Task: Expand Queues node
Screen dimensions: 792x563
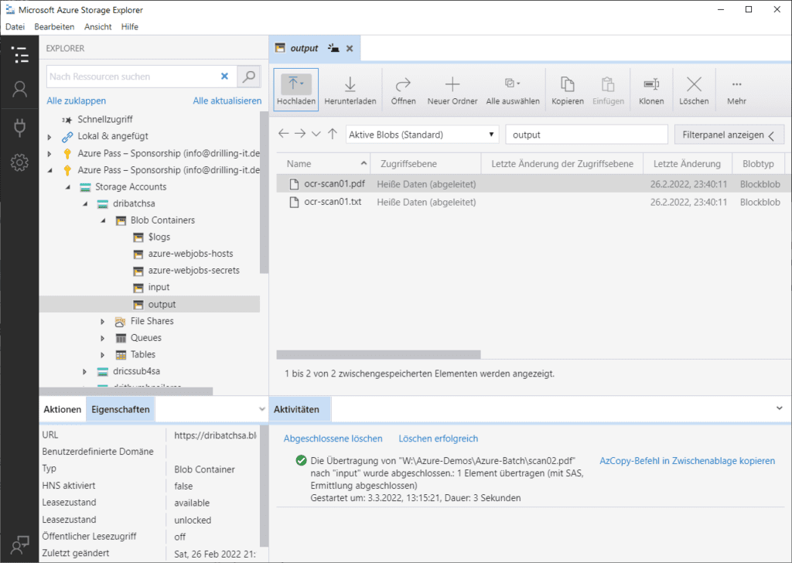Action: 103,338
